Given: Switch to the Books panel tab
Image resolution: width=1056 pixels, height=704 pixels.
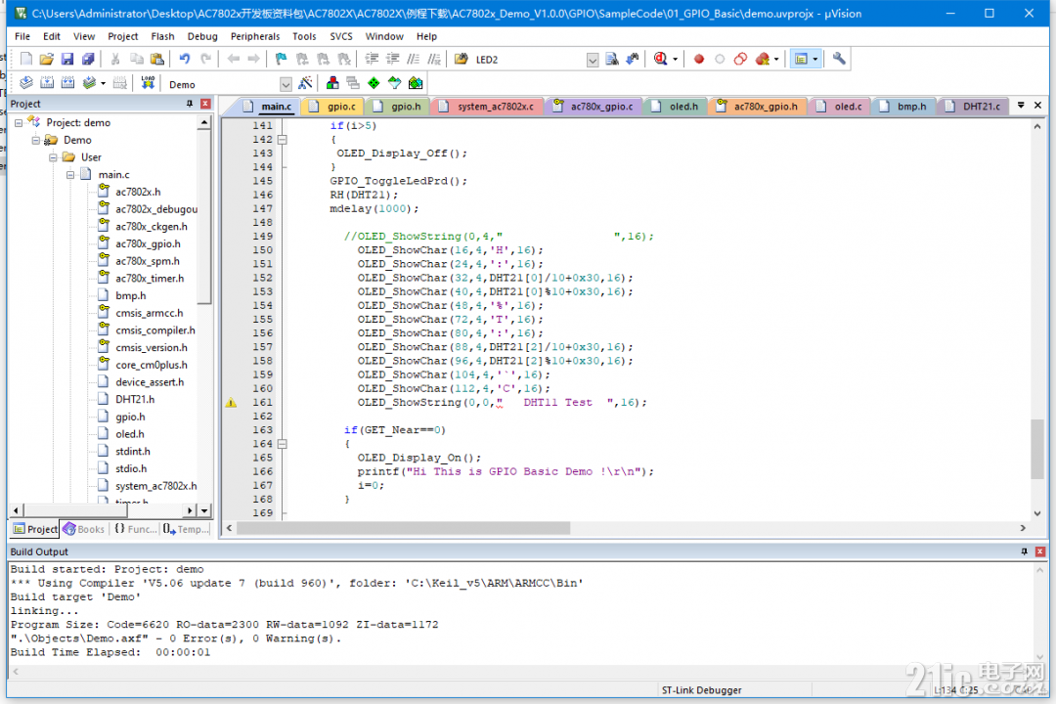Looking at the screenshot, I should [84, 529].
